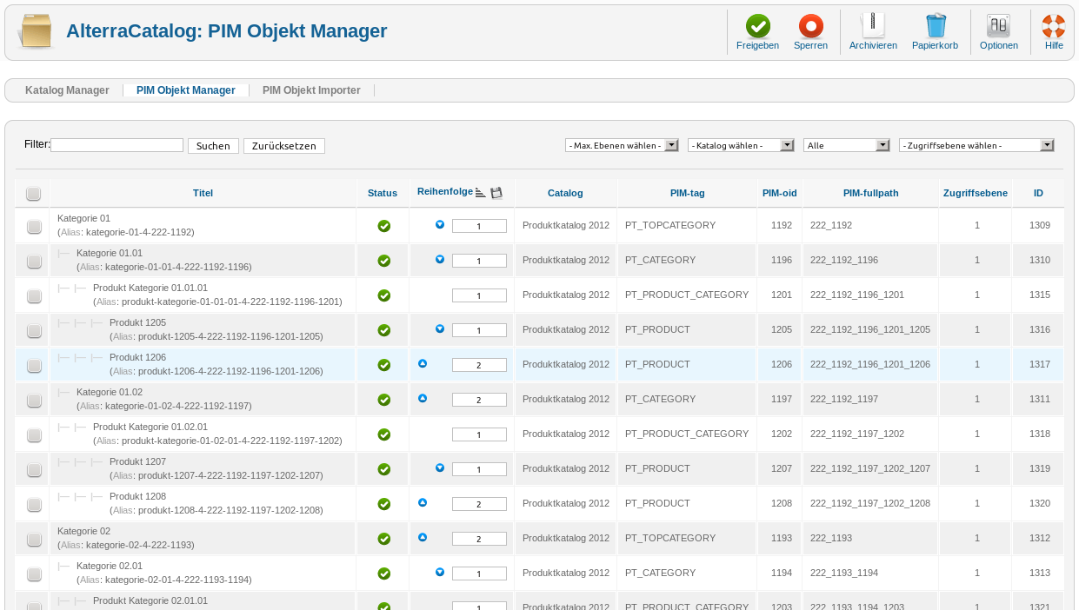Sort by Reihenfolge using the sort icon
The image size is (1079, 610).
[480, 191]
